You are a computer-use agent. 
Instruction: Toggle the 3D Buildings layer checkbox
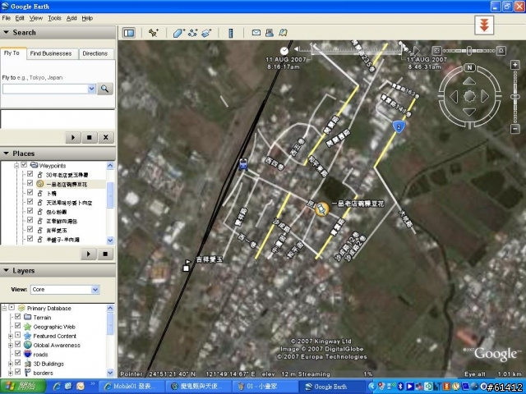click(18, 363)
